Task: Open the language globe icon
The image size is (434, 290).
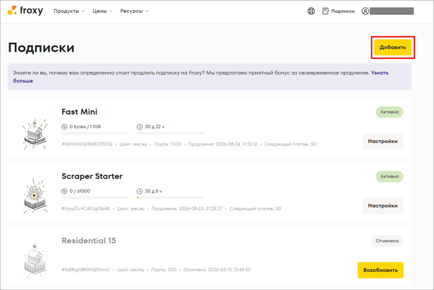Action: click(x=311, y=11)
